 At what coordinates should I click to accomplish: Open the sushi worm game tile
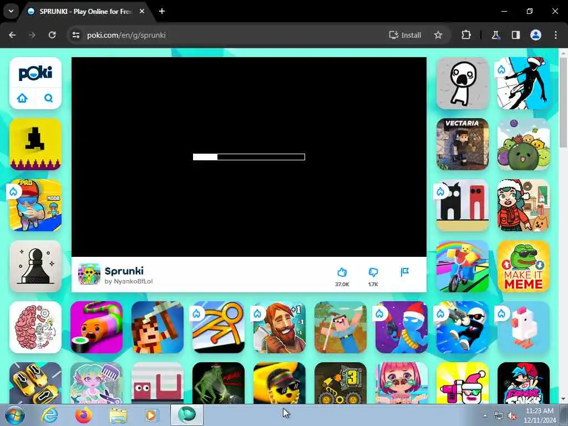97,327
